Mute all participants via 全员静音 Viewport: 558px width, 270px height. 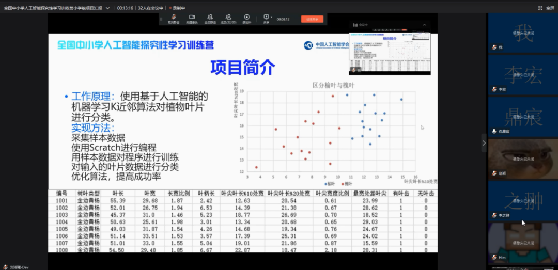[x=210, y=19]
